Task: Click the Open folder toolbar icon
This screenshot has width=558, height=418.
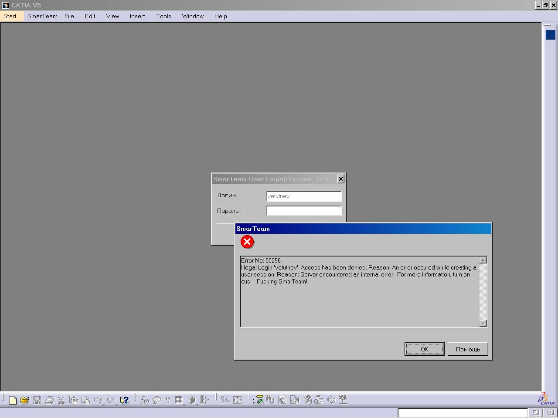Action: click(25, 400)
